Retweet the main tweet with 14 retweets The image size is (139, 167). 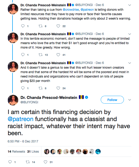28,162
